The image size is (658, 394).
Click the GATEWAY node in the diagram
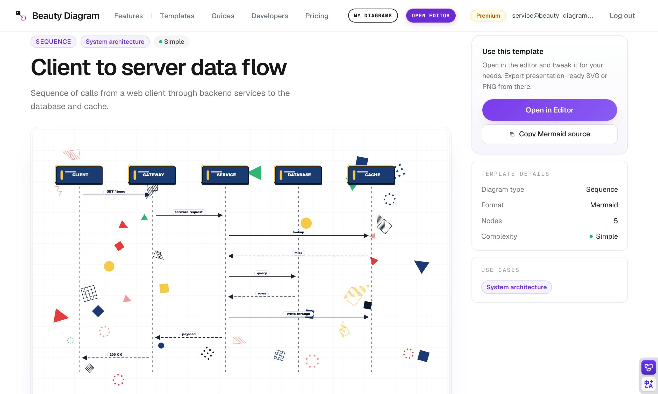click(x=152, y=175)
